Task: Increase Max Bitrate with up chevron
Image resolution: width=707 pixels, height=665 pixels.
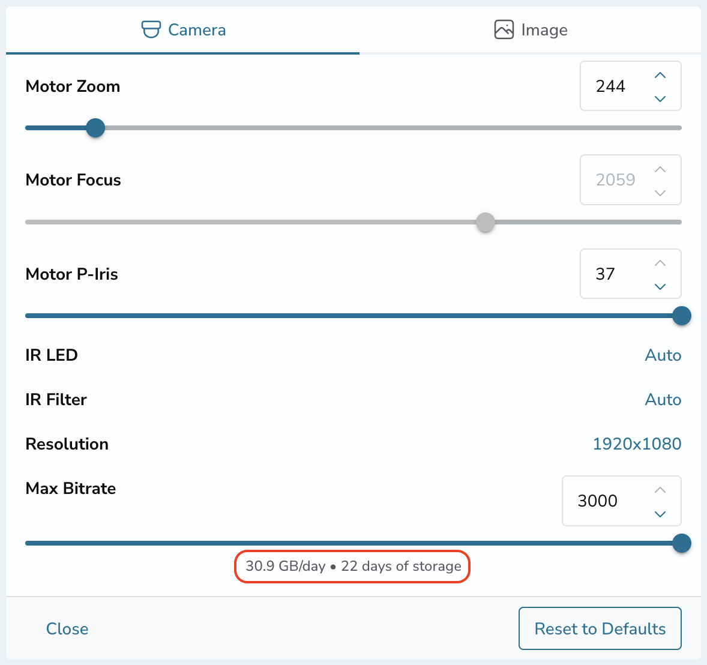Action: [x=660, y=490]
